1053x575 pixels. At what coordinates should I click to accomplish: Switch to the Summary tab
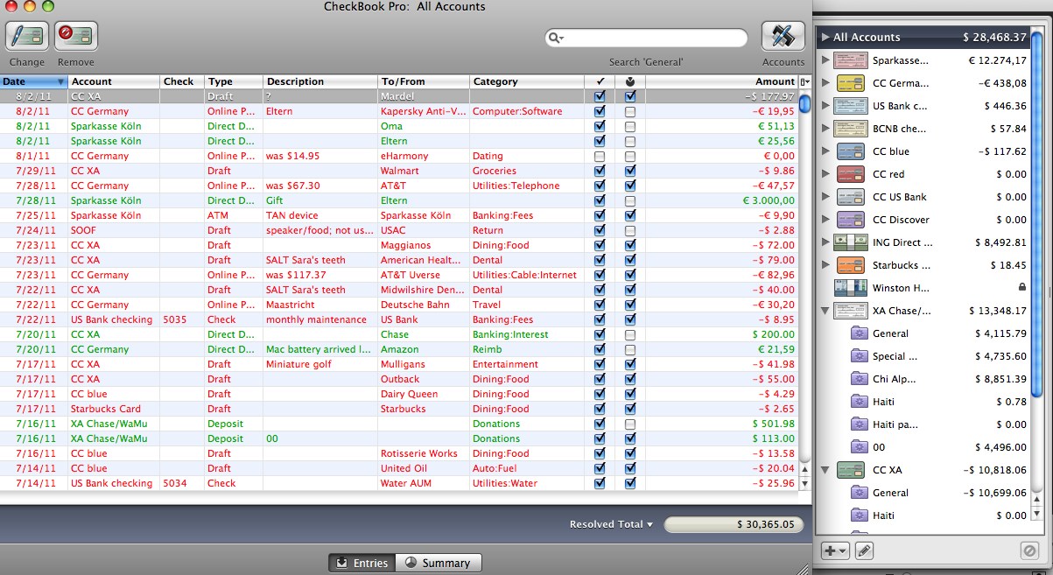click(438, 563)
